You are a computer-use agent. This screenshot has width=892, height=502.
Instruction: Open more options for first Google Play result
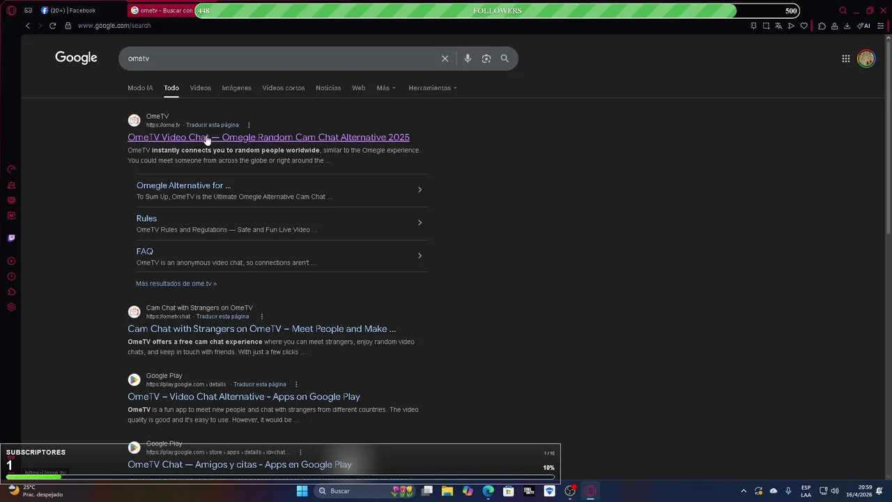click(x=296, y=384)
